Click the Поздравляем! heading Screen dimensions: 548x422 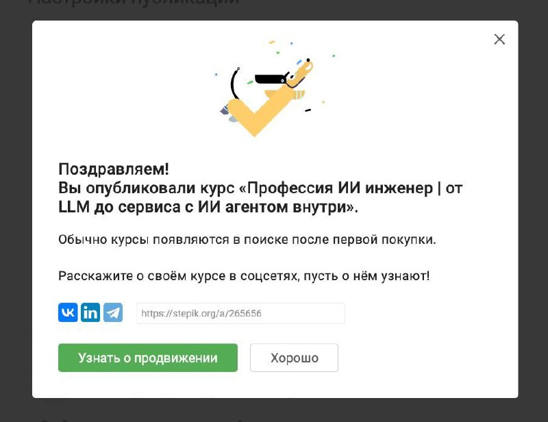[114, 169]
